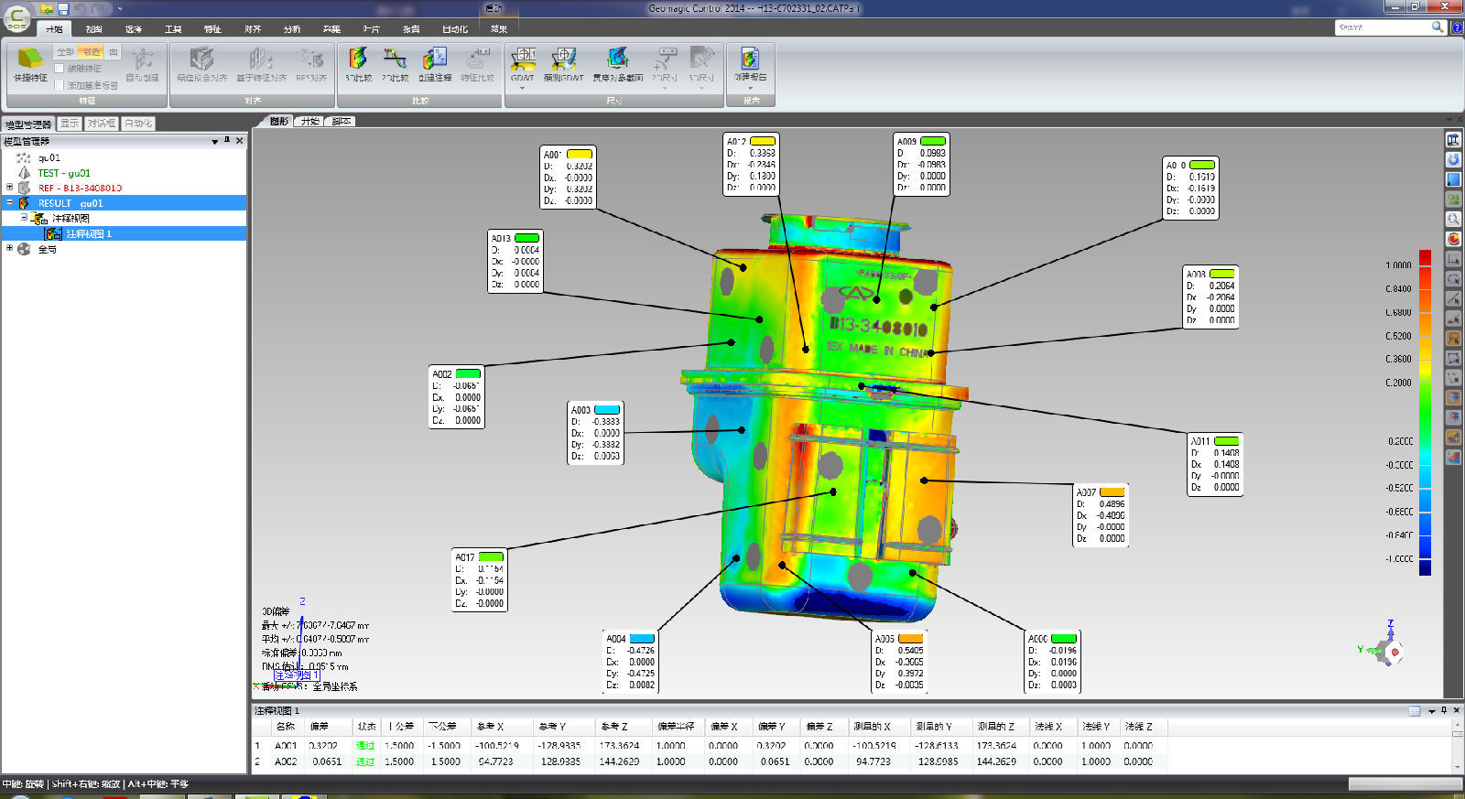The width and height of the screenshot is (1465, 799).
Task: Click the zoom magnifier icon in right toolbar
Action: point(1453,220)
